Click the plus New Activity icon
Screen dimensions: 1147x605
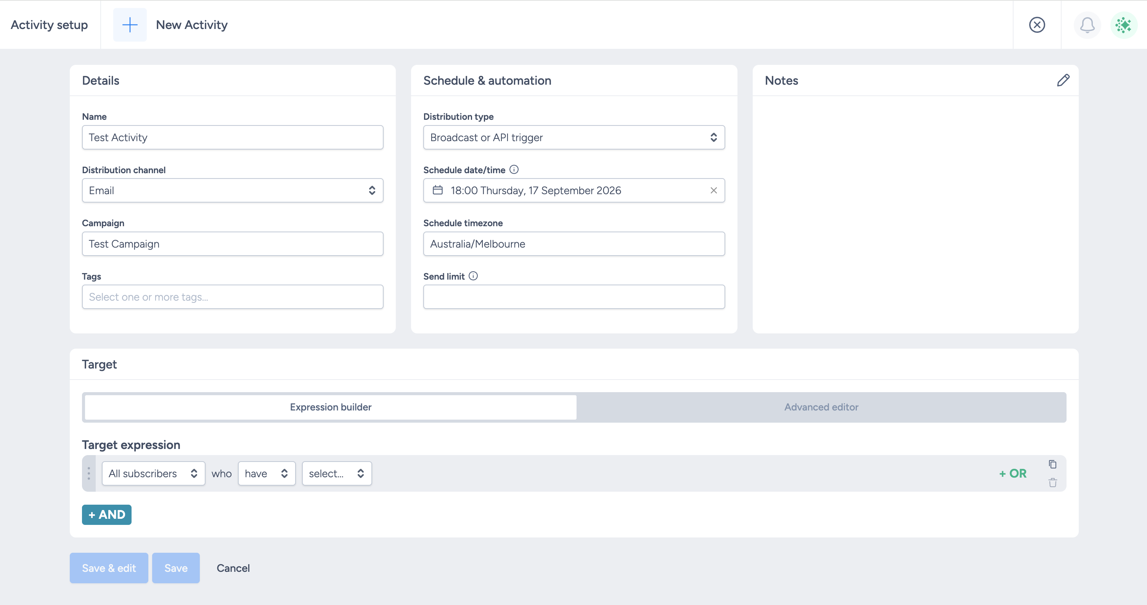(x=130, y=25)
